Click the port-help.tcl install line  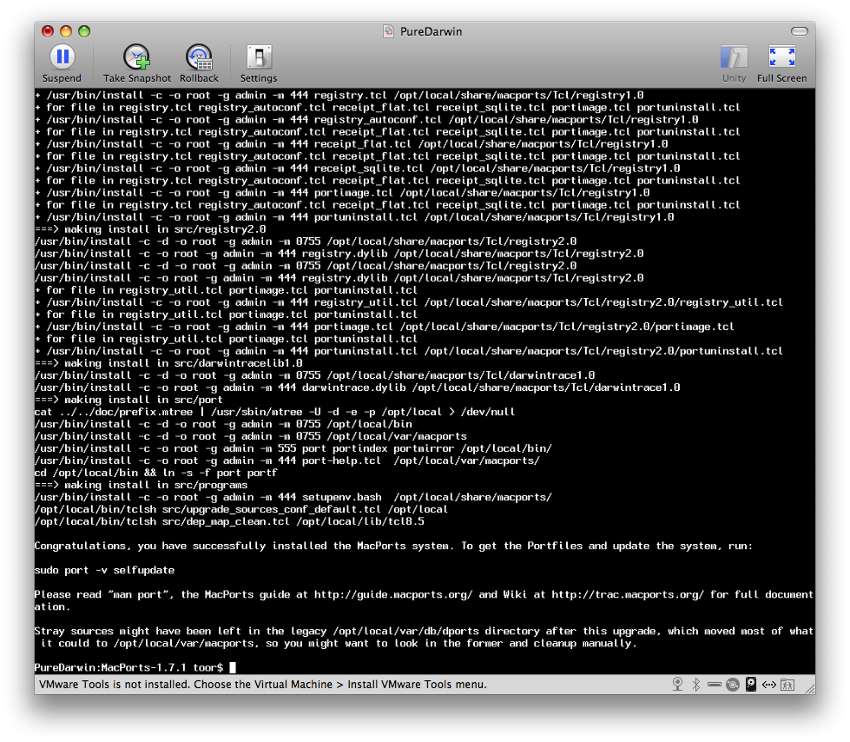pyautogui.click(x=287, y=460)
